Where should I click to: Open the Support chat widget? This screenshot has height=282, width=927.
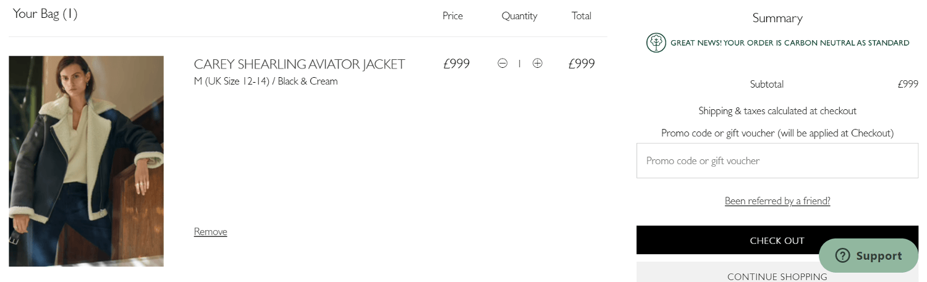click(868, 255)
